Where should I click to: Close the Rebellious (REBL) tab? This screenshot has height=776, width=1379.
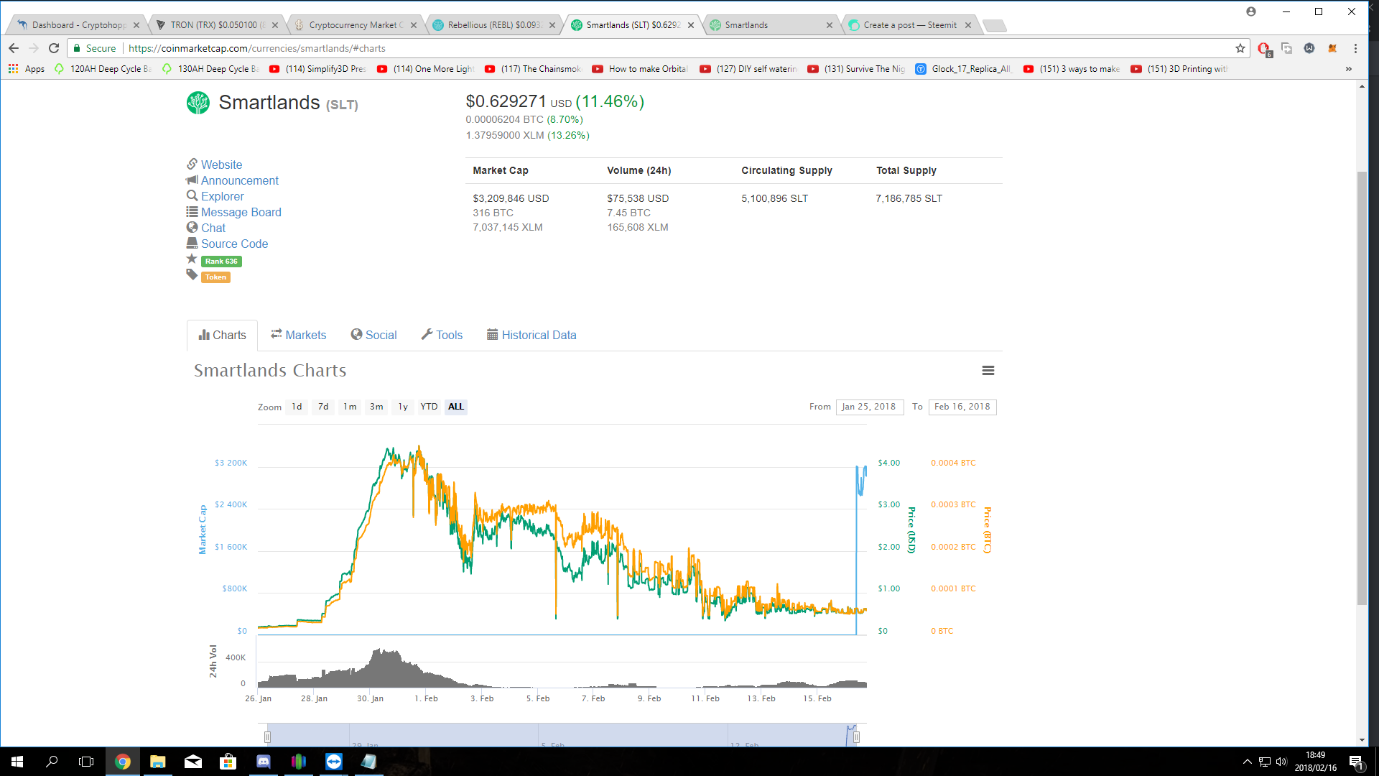[552, 25]
